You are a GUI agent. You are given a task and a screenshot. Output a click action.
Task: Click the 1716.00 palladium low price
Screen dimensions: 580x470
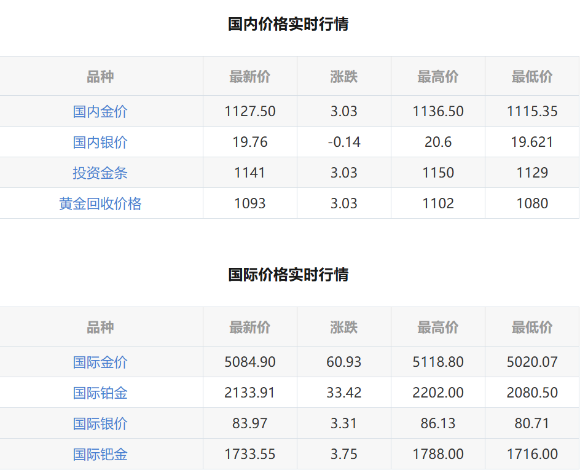531,454
